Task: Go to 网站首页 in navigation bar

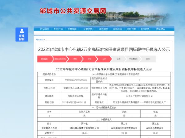Action: (45, 29)
